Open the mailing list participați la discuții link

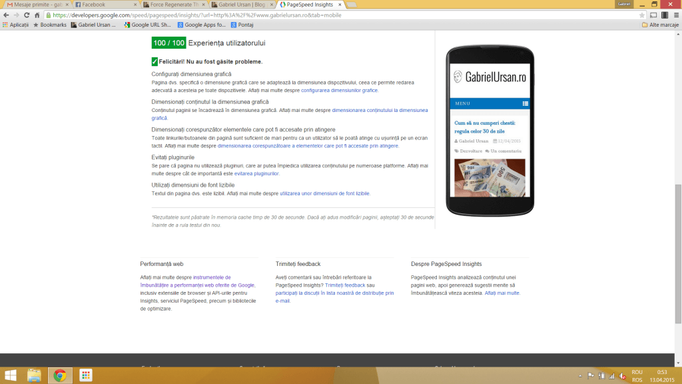pyautogui.click(x=334, y=297)
